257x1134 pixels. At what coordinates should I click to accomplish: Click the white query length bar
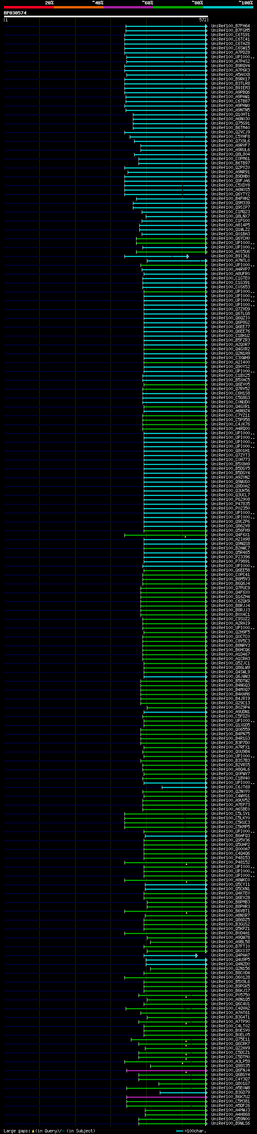point(106,16)
